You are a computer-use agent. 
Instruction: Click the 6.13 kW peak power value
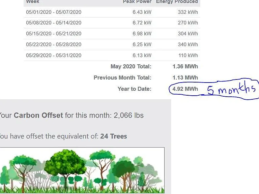pos(142,56)
